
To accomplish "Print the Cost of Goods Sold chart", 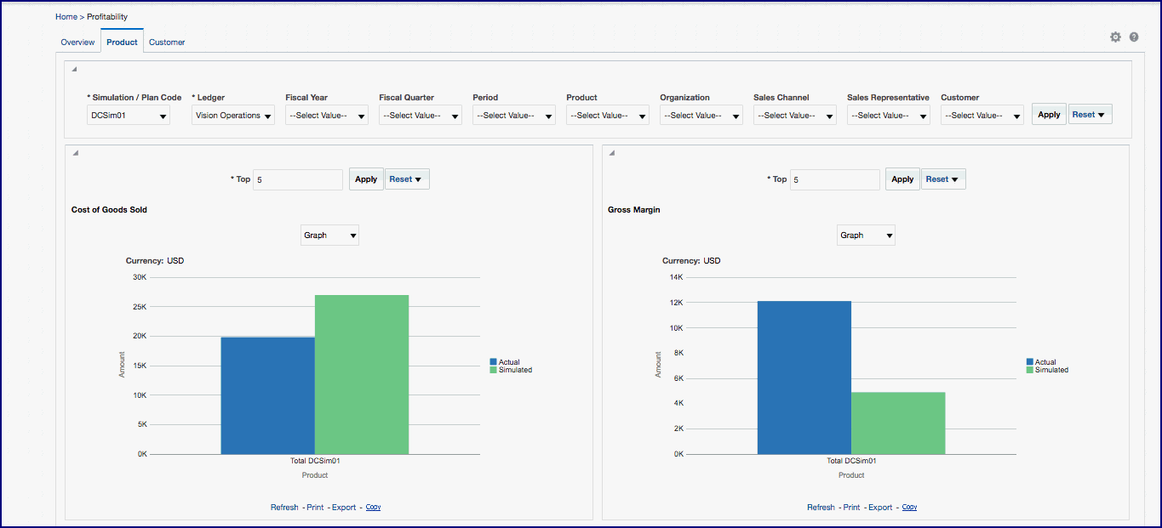I will click(315, 508).
